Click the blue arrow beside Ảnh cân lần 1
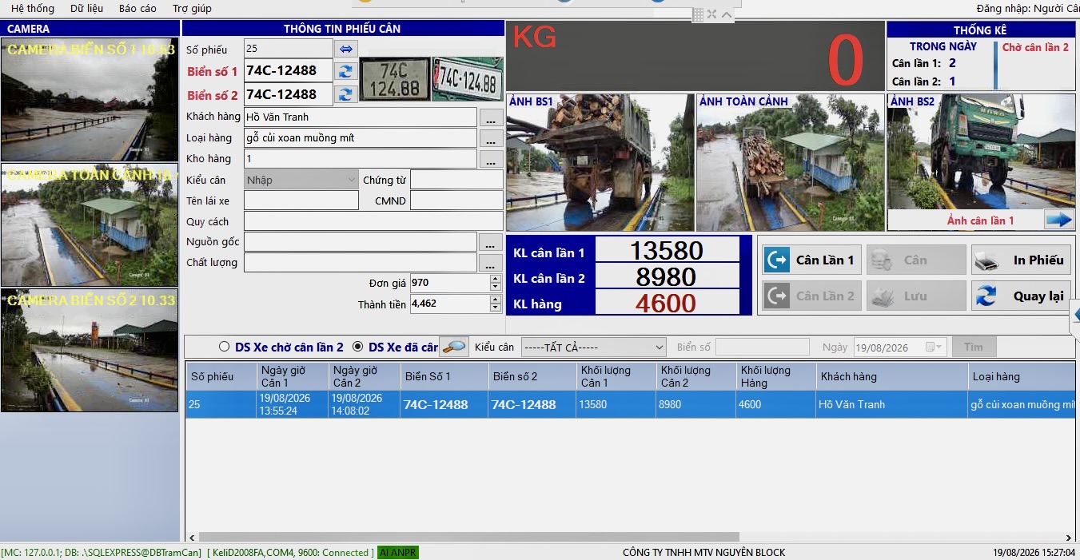This screenshot has height=560, width=1080. coord(1058,220)
